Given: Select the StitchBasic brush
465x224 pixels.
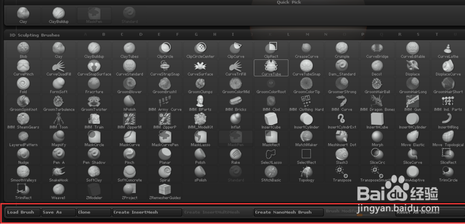Looking at the screenshot, I should tap(271, 174).
